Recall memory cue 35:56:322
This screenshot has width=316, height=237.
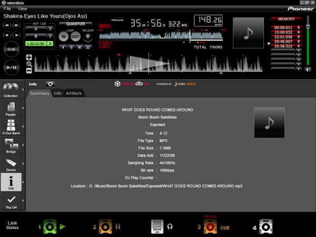tap(283, 46)
